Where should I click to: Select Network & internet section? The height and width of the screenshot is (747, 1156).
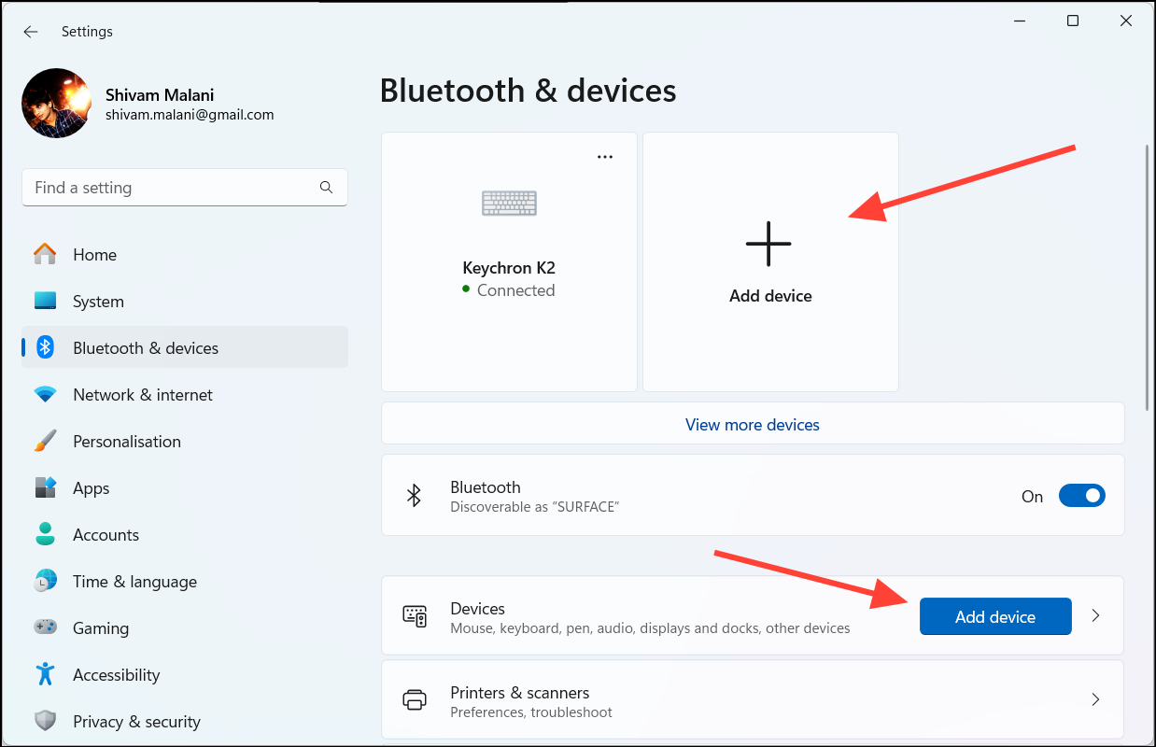[185, 394]
